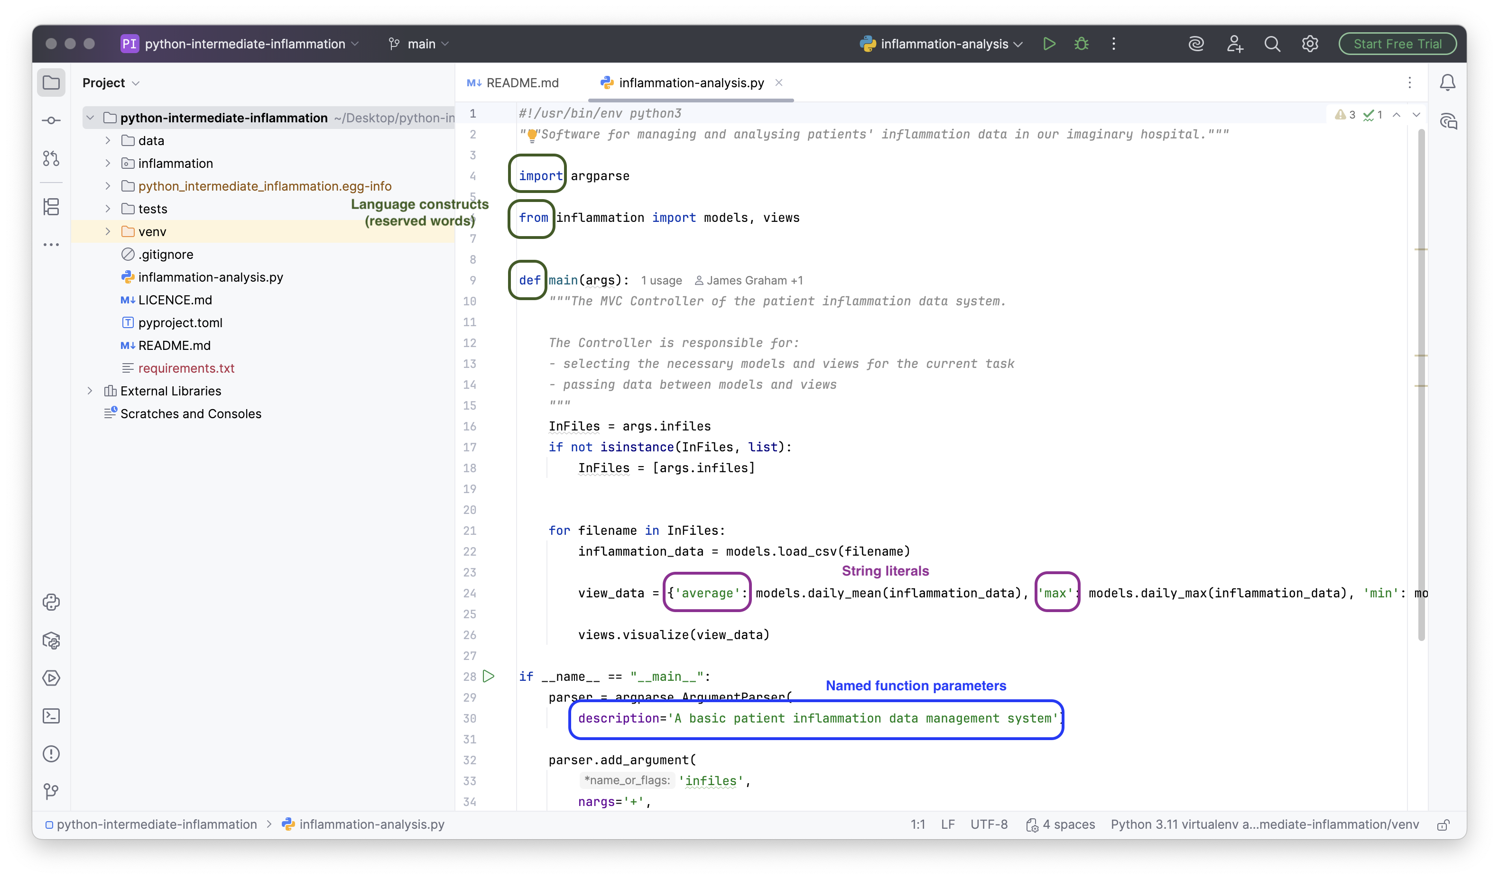Screen dimensions: 1499x879
Task: Open the Search Everywhere icon
Action: (1272, 44)
